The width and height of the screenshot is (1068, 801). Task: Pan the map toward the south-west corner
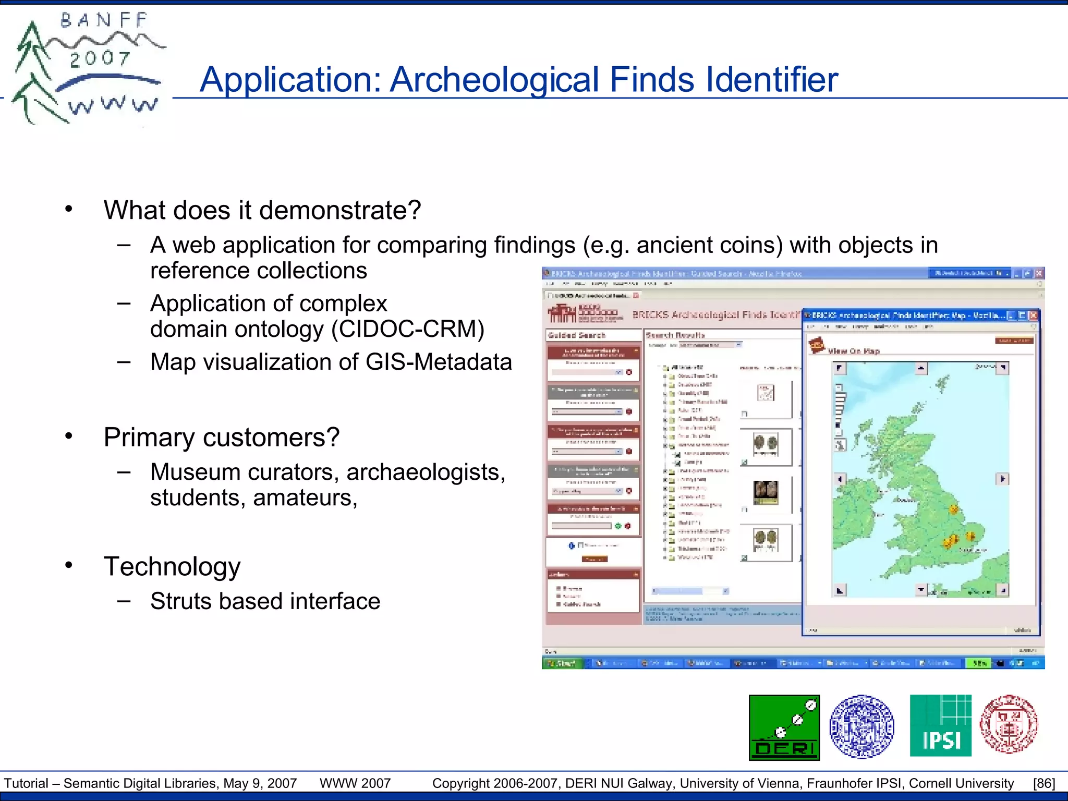(840, 590)
